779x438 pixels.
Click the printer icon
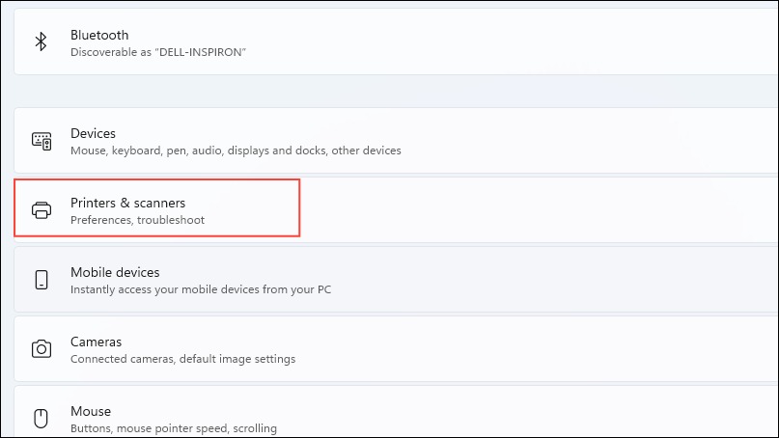pos(42,210)
